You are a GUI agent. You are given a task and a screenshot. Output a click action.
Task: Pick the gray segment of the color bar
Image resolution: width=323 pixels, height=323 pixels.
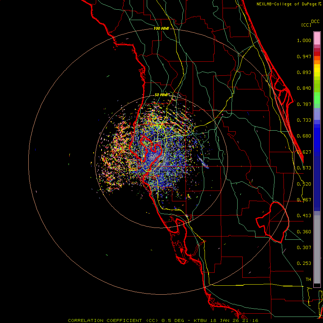[317, 249]
